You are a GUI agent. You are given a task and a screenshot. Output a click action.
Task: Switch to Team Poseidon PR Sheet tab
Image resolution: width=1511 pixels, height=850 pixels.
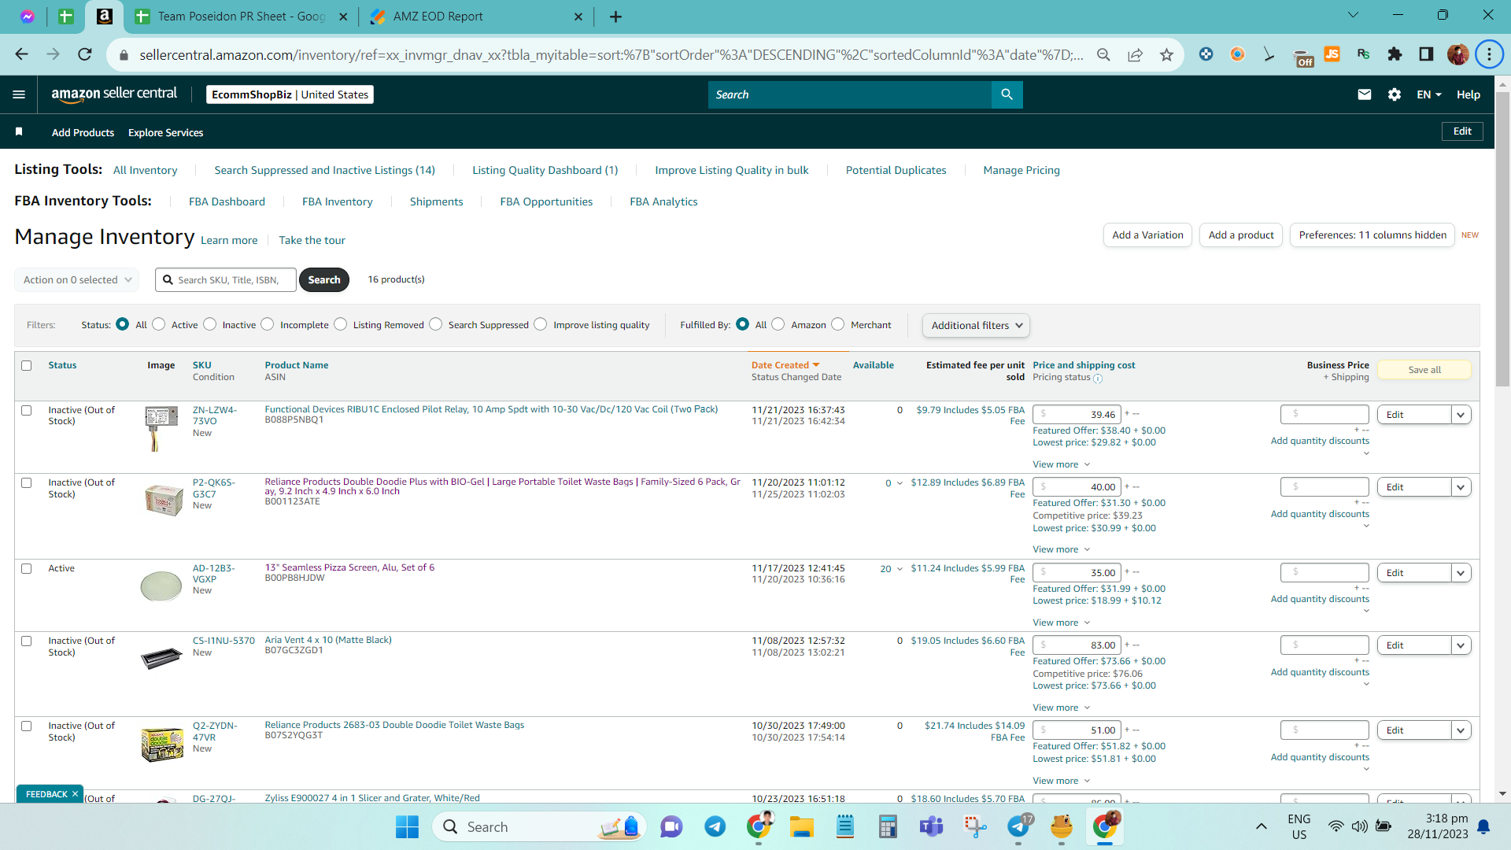(x=242, y=17)
